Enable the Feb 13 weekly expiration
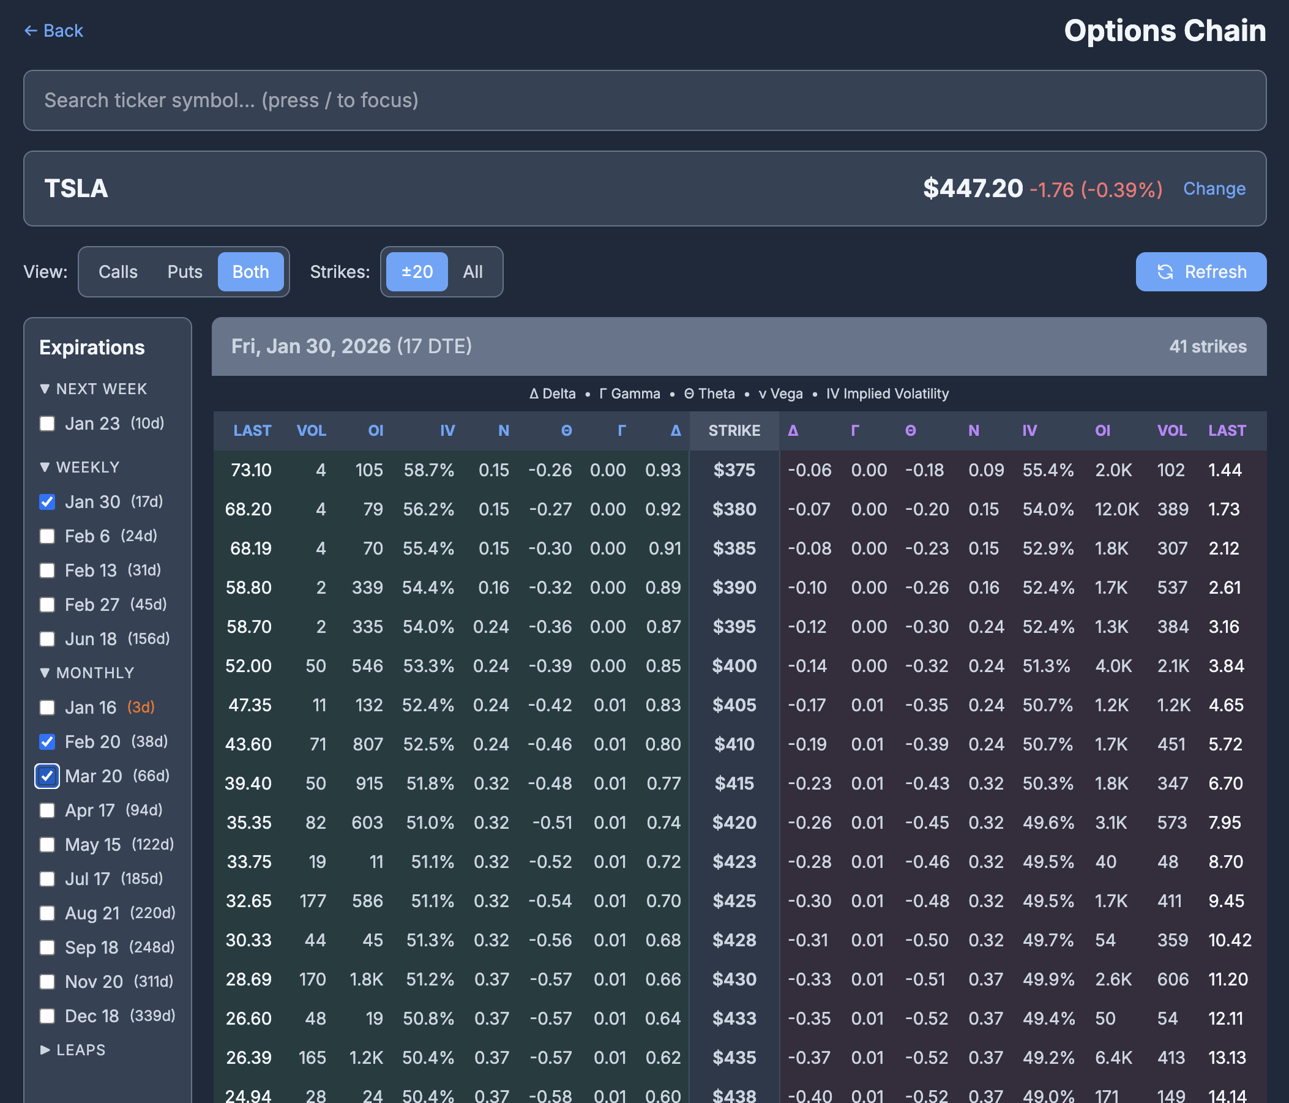This screenshot has width=1289, height=1103. pyautogui.click(x=47, y=570)
